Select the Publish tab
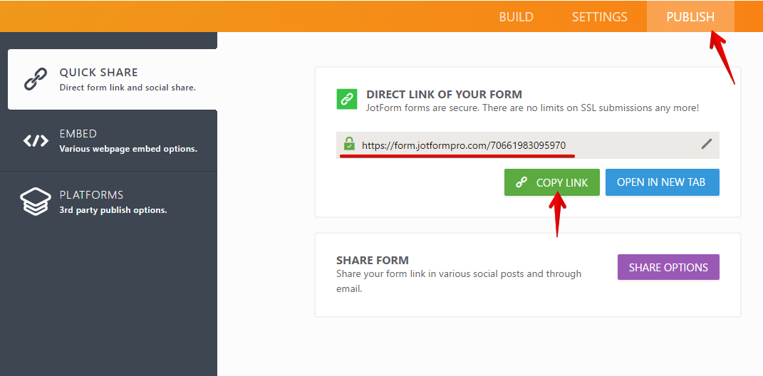 [x=690, y=17]
